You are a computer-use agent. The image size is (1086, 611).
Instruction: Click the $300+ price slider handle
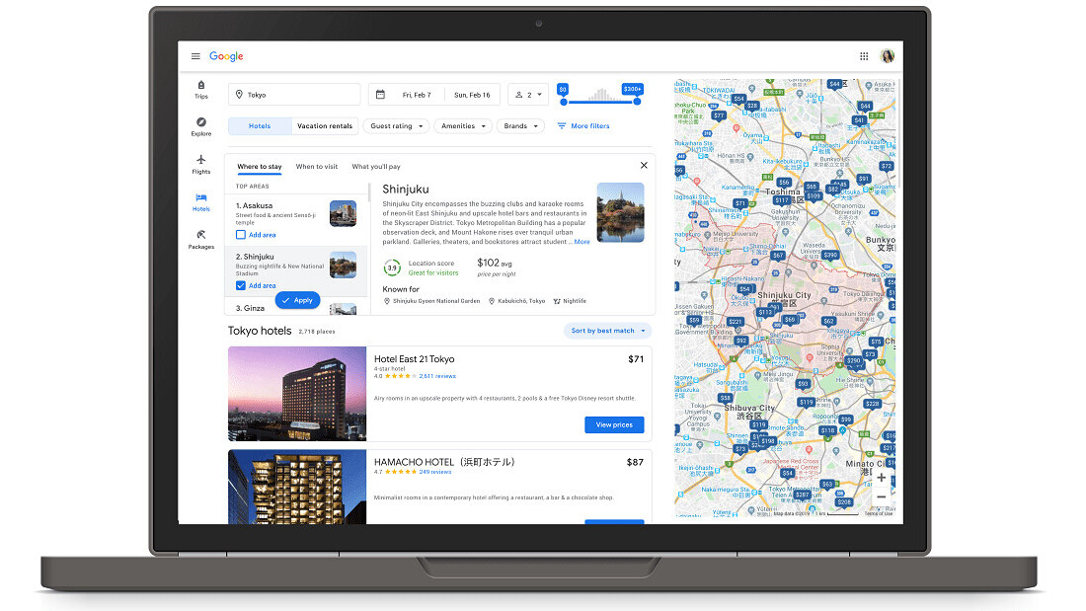(637, 101)
